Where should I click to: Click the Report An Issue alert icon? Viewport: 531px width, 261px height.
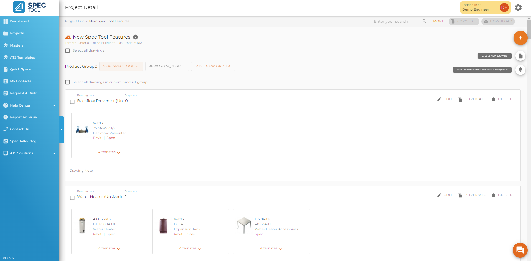[6, 117]
